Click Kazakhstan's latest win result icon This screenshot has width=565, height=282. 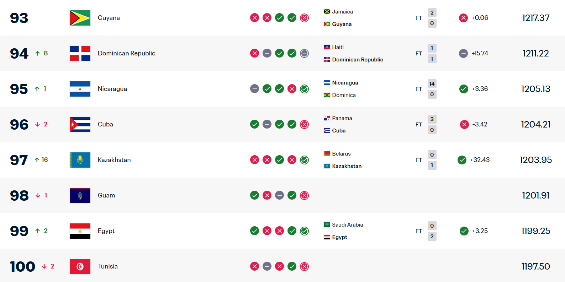click(x=304, y=160)
